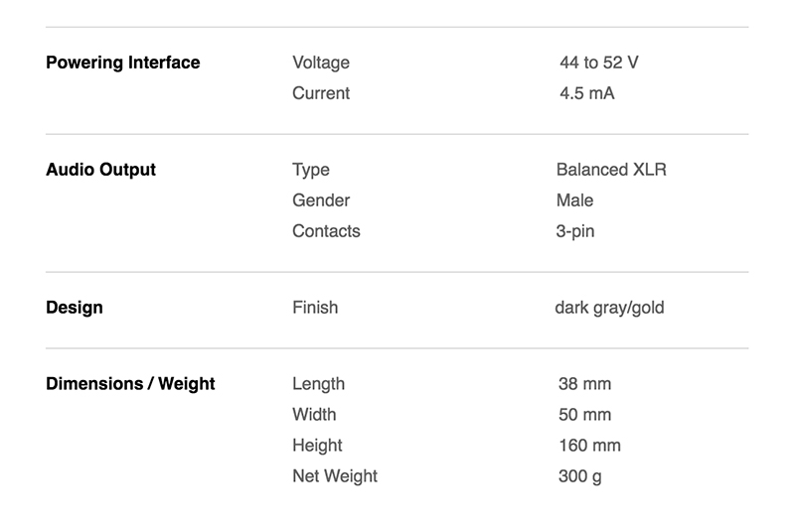Click the 44 to 52 V value
795x525 pixels.
pyautogui.click(x=599, y=63)
